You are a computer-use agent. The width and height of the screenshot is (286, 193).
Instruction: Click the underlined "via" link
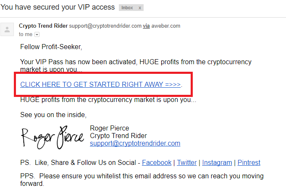click(146, 26)
